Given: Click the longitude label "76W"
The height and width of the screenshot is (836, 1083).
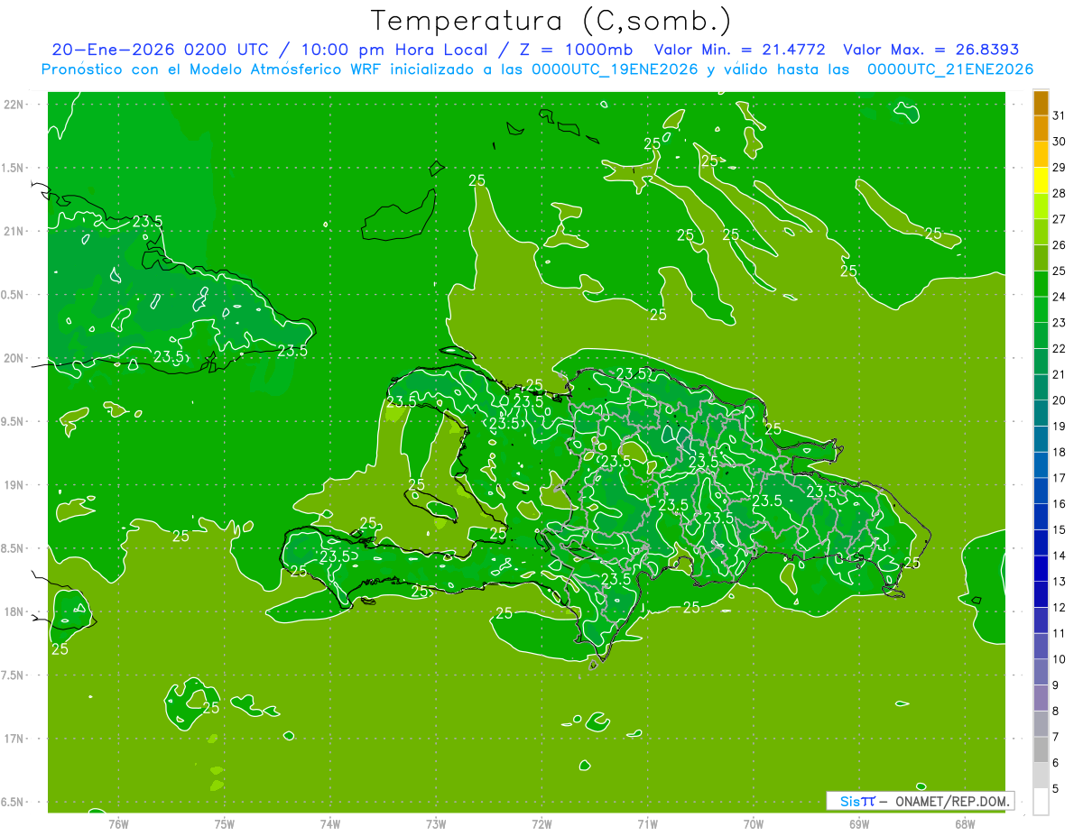Looking at the screenshot, I should (118, 823).
